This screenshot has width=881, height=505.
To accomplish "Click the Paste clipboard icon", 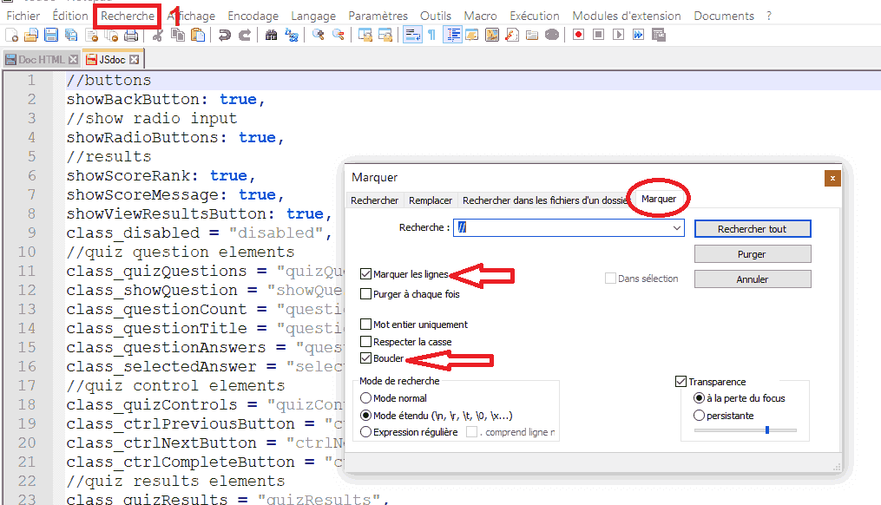I will [197, 36].
